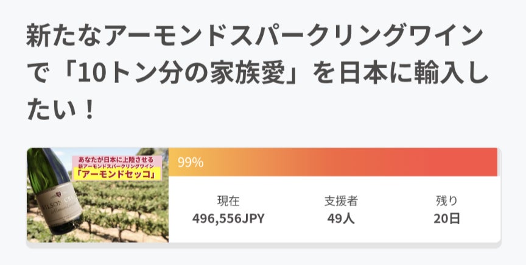This screenshot has height=265, width=526.
Task: Click the "現在" label
Action: tap(228, 200)
